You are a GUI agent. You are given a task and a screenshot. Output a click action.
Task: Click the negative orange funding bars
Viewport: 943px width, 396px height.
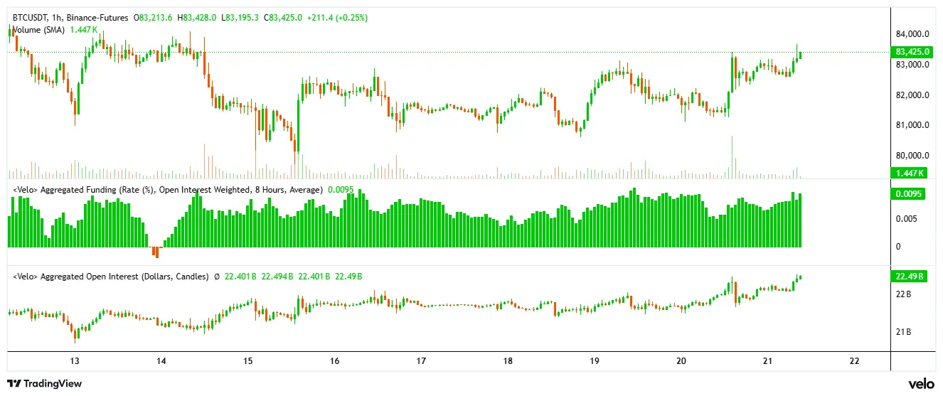(x=156, y=252)
